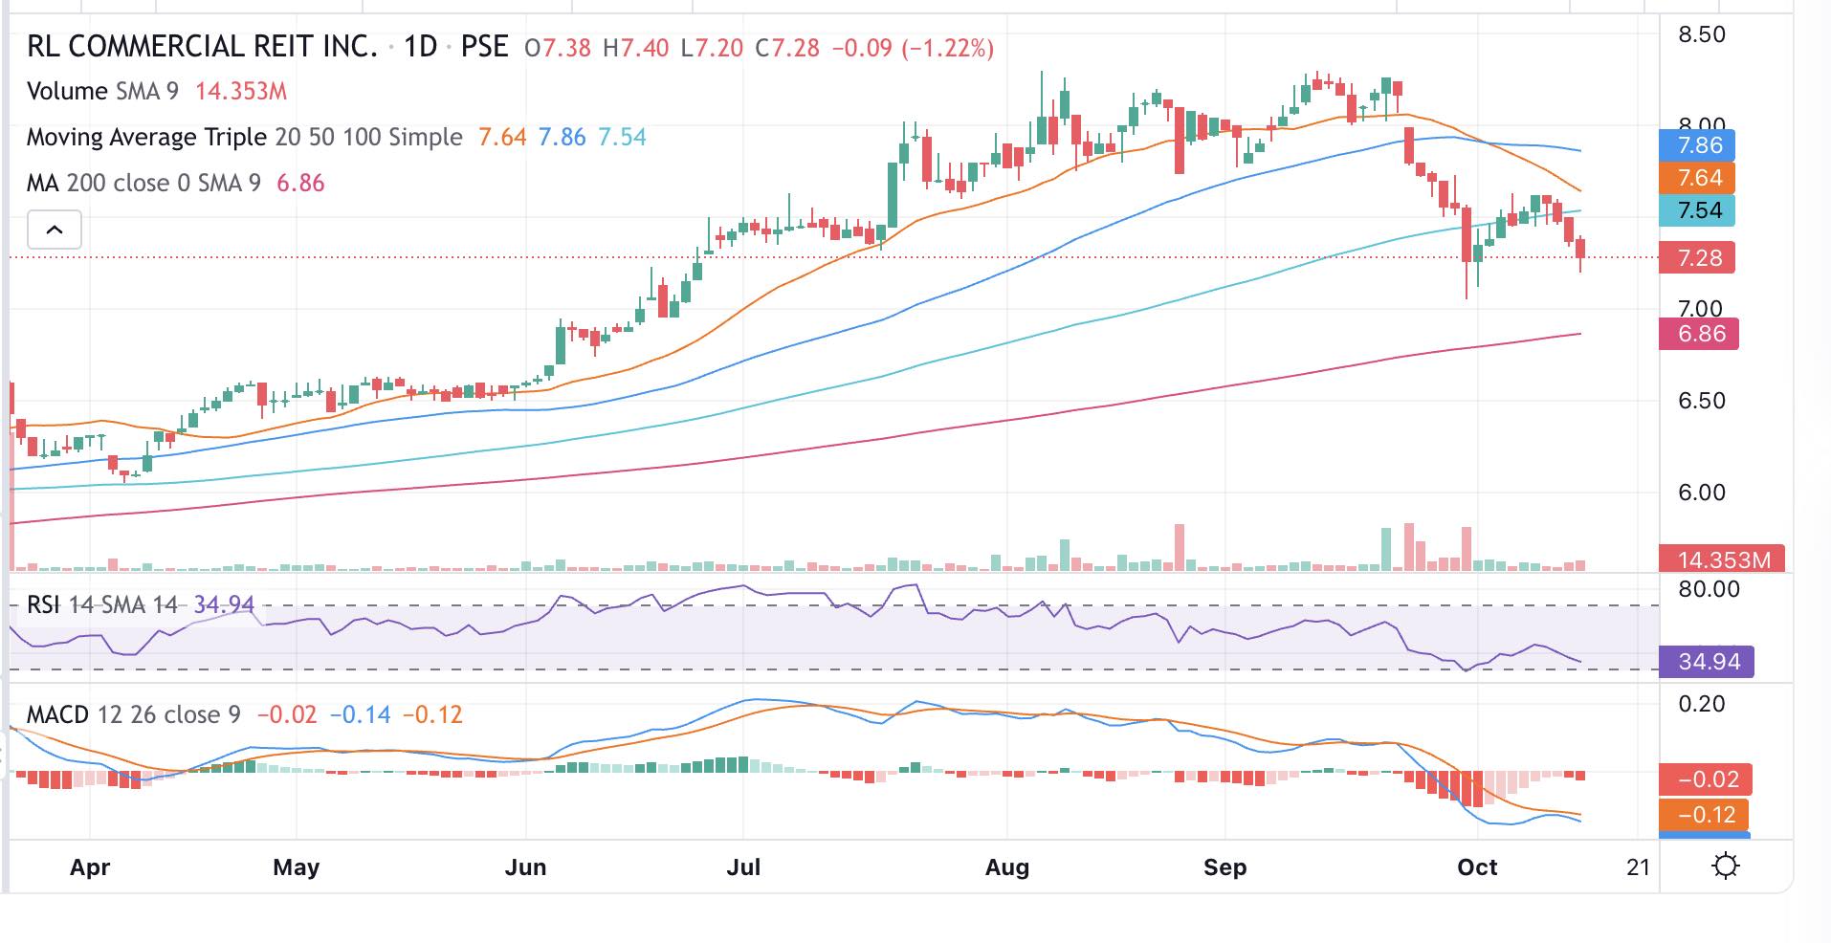Image resolution: width=1831 pixels, height=943 pixels.
Task: Click the 1D interval label
Action: coord(420,46)
